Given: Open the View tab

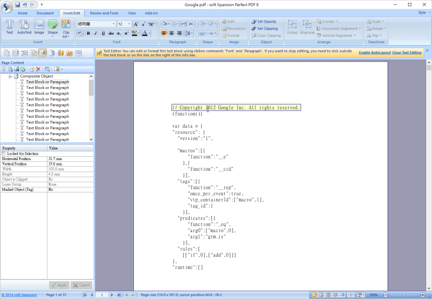Looking at the screenshot, I should coord(132,13).
